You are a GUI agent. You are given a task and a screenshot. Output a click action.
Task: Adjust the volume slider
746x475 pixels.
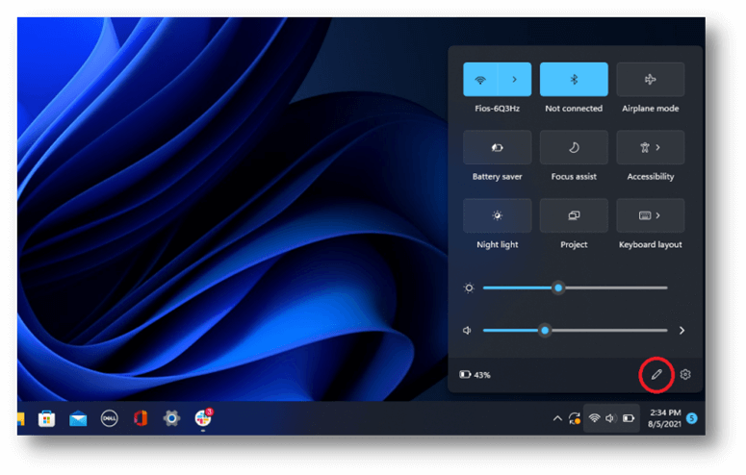pyautogui.click(x=575, y=330)
